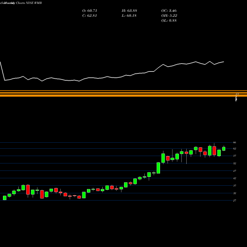Click the price axis label '66'
247x247 pixels.
tap(235, 142)
